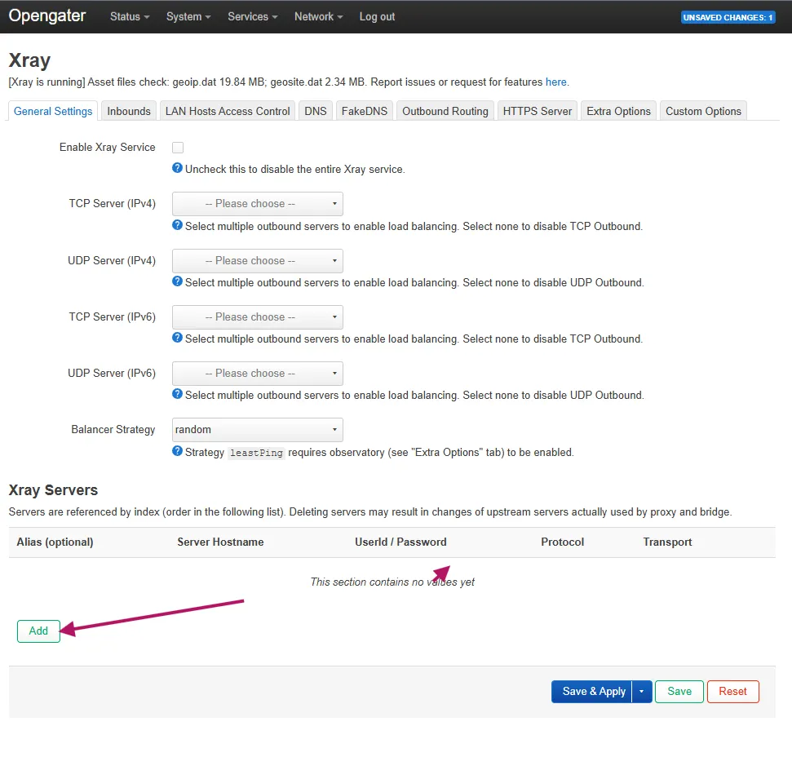Click the Server Hostname column header

[x=220, y=542]
